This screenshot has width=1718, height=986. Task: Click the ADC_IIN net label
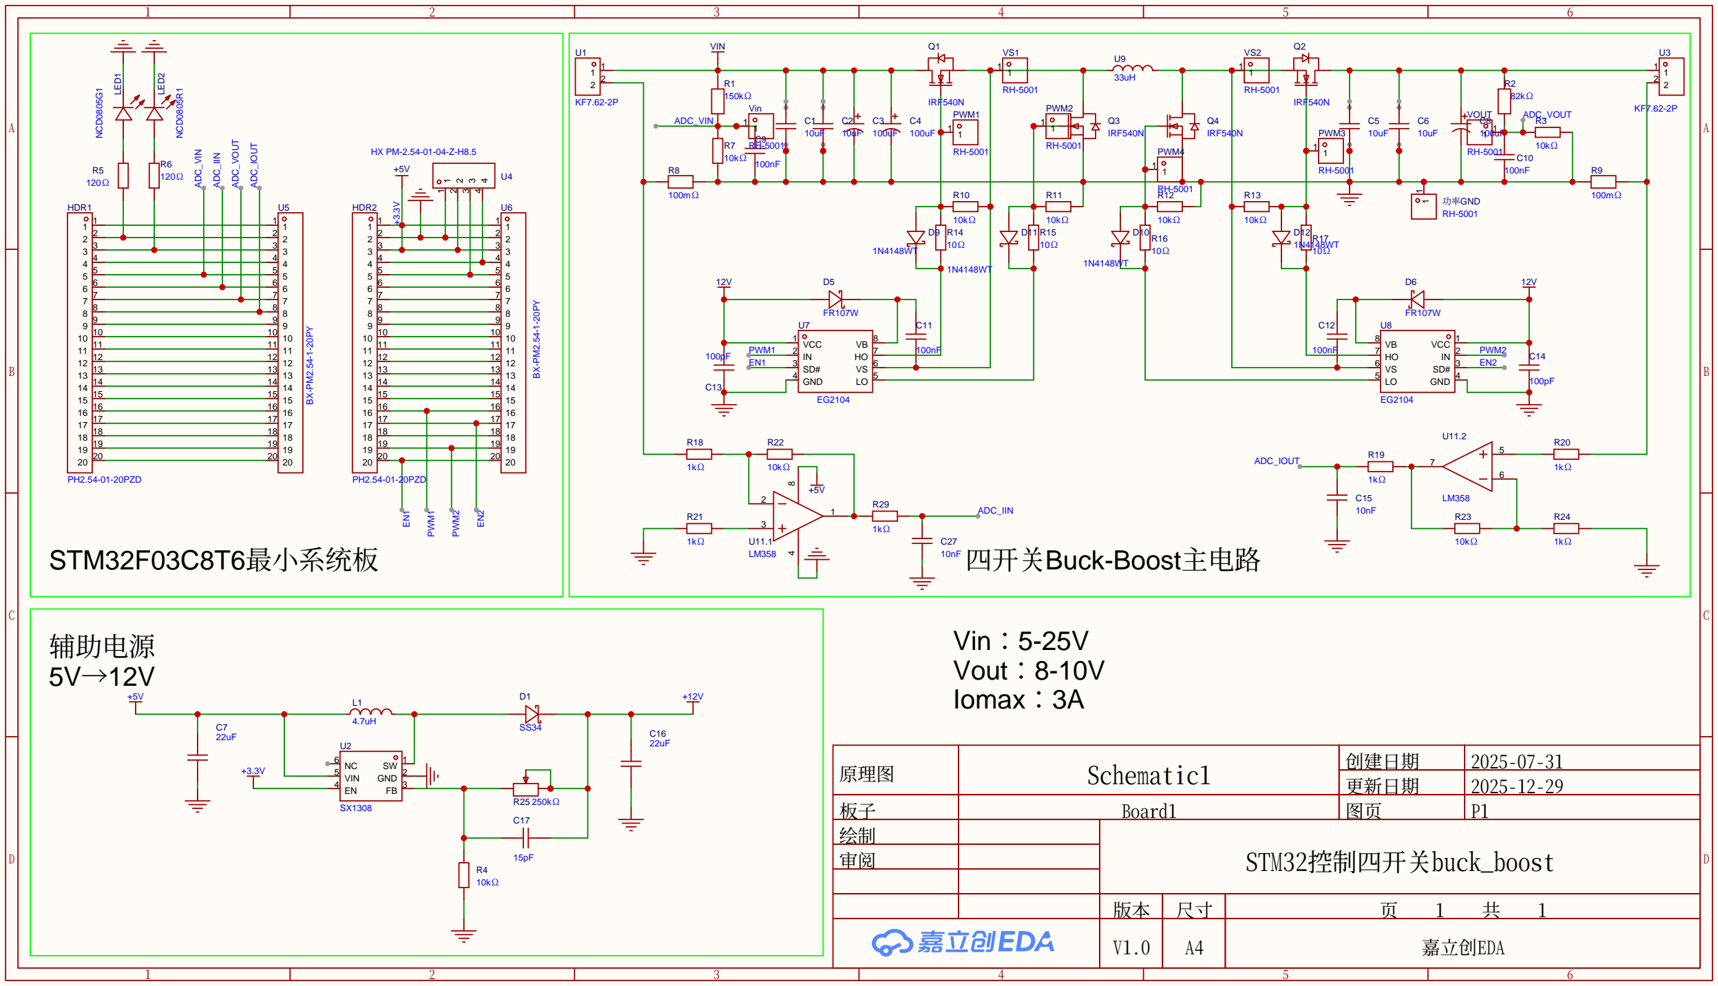point(996,510)
